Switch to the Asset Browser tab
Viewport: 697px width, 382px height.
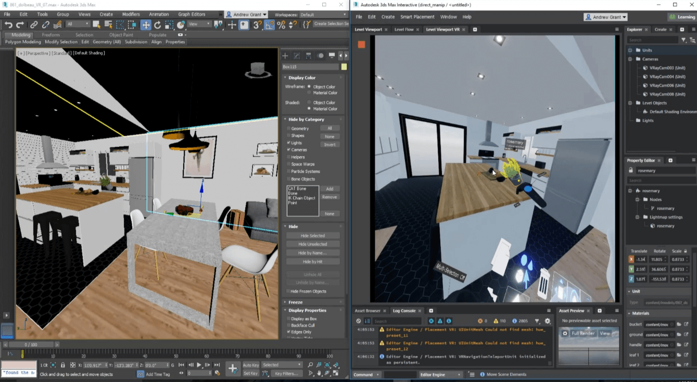pos(367,311)
